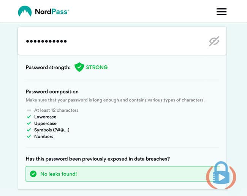Click the Symbols (?#@...) requirement text

tap(52, 130)
